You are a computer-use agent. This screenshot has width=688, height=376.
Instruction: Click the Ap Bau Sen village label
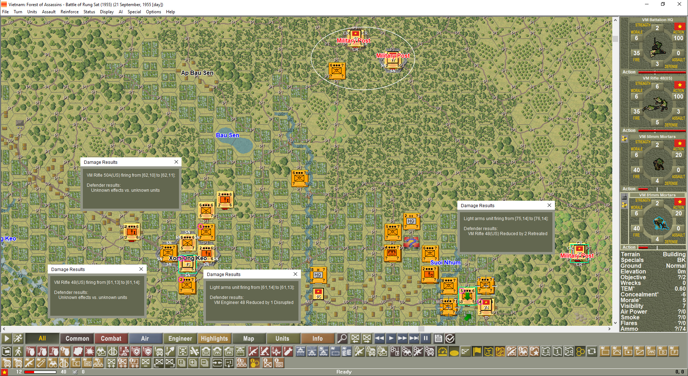click(197, 73)
